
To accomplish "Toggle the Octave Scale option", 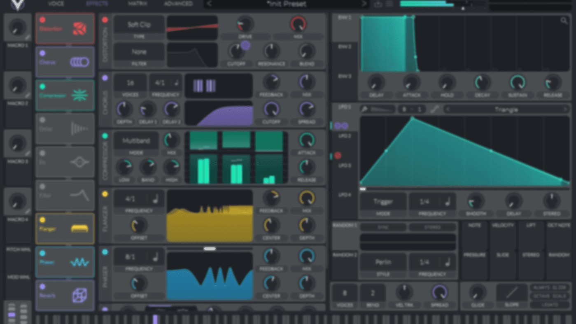I will point(550,296).
